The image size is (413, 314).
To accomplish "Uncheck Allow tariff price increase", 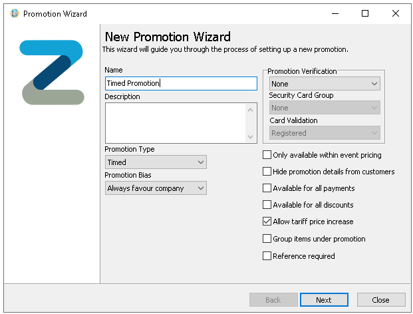I will [267, 222].
